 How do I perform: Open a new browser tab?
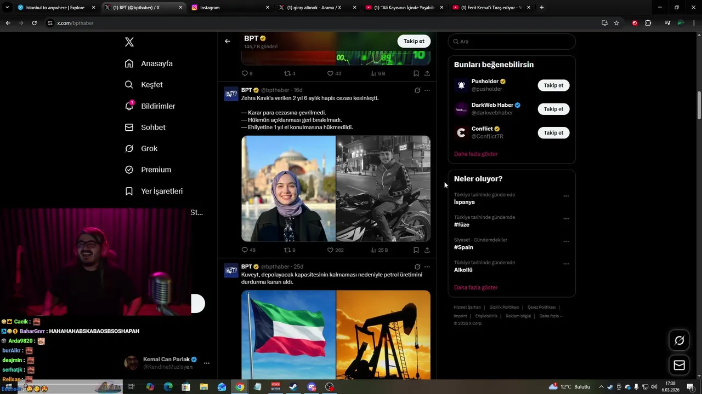(542, 8)
